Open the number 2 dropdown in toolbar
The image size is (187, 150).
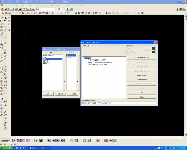[64, 9]
